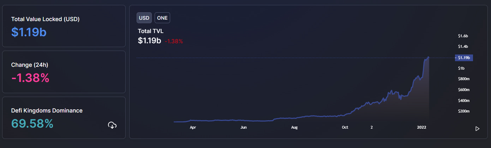Click the Oct label on the time axis
The image size is (491, 148).
coord(345,128)
